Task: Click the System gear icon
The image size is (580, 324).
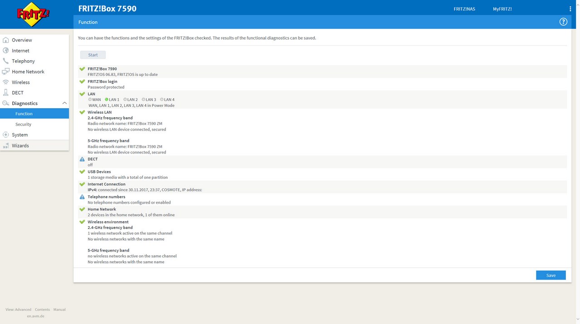Action: coord(6,135)
